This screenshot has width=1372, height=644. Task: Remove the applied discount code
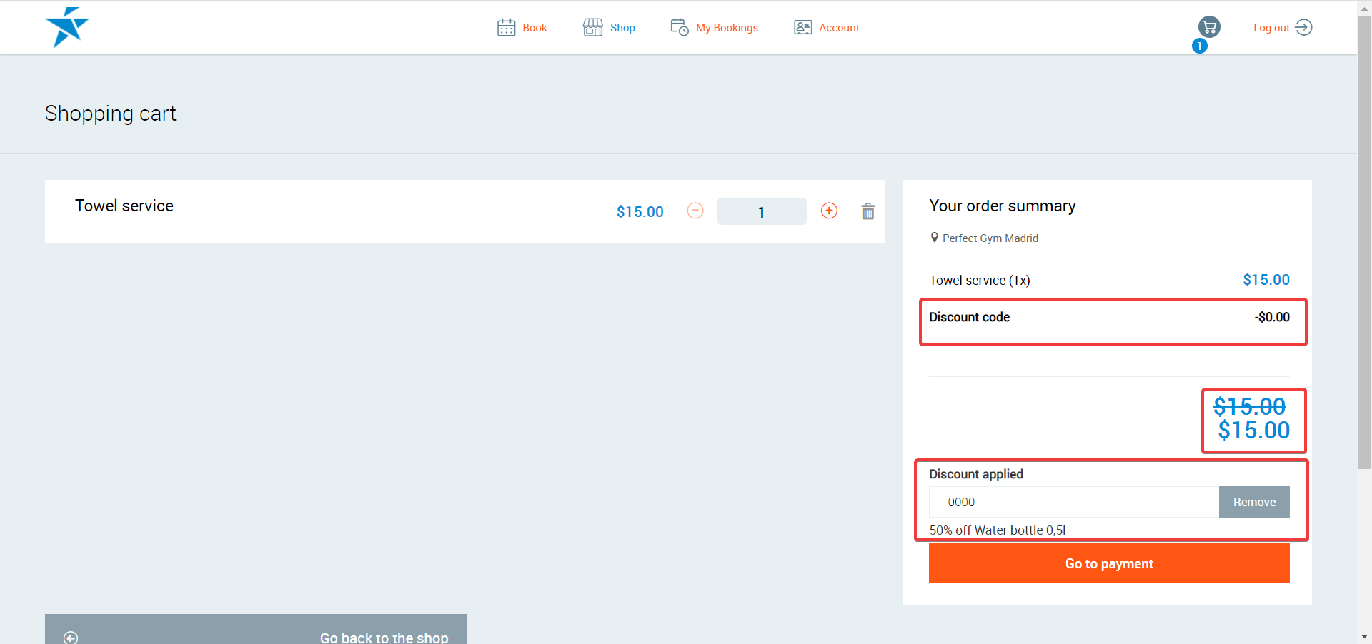tap(1253, 502)
